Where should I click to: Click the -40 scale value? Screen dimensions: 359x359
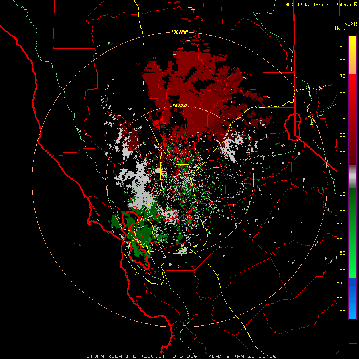coord(341,239)
